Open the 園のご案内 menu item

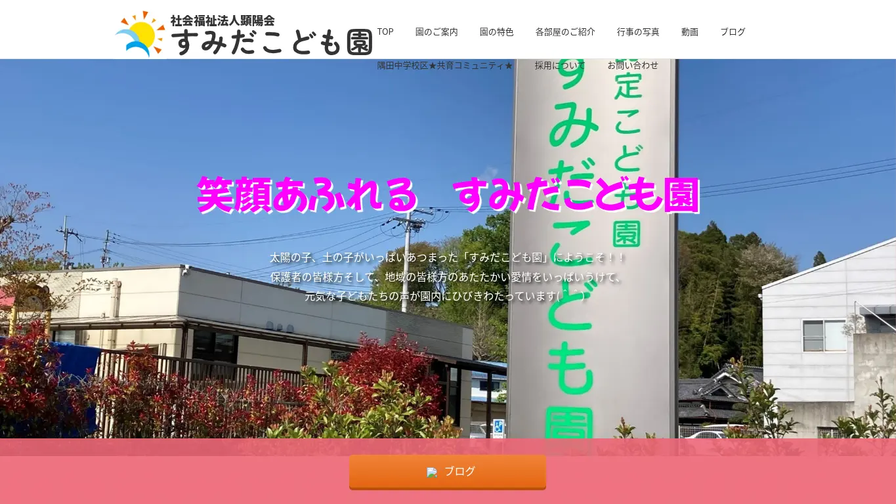click(x=437, y=31)
